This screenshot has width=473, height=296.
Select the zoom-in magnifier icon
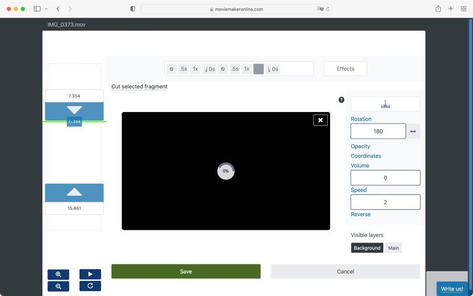[x=58, y=274]
